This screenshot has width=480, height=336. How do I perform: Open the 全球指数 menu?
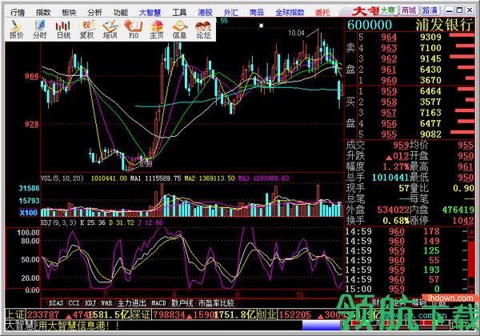pyautogui.click(x=290, y=12)
